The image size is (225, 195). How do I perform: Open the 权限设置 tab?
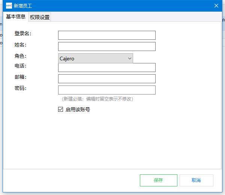tap(40, 17)
